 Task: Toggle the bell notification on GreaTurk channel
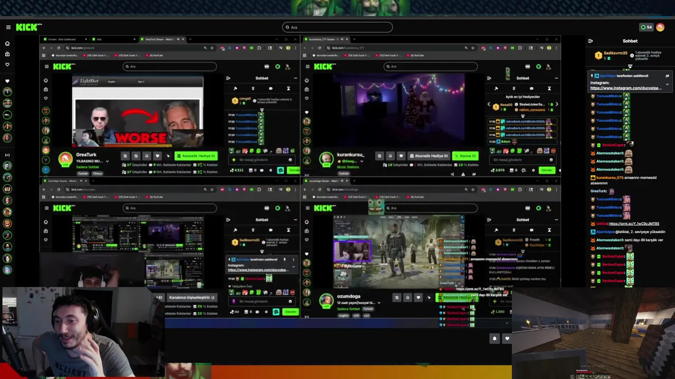pyautogui.click(x=147, y=156)
